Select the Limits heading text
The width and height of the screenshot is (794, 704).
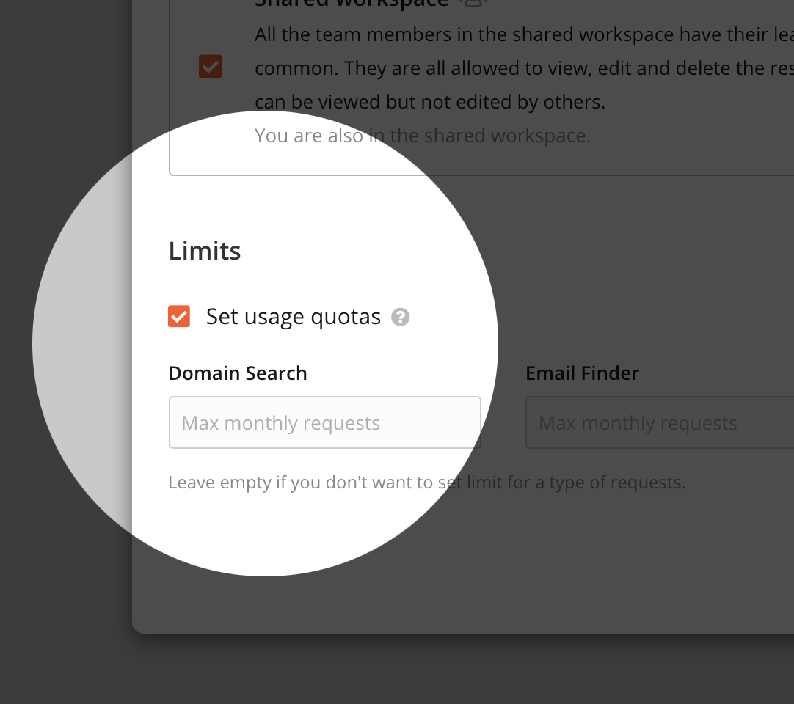pyautogui.click(x=205, y=251)
